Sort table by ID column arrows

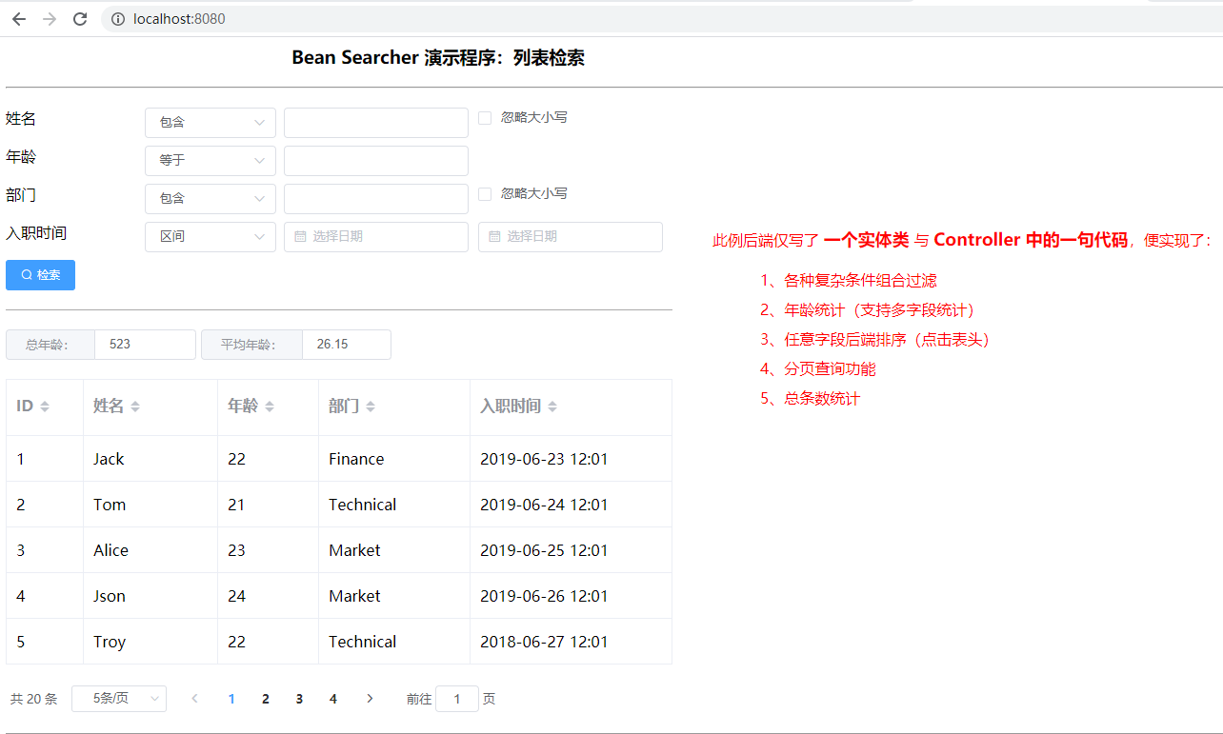click(x=44, y=407)
